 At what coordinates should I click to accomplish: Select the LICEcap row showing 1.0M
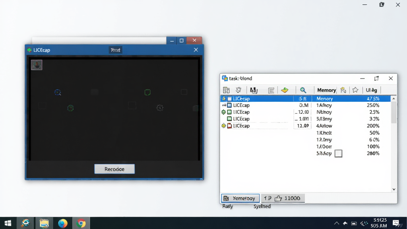pos(305,118)
